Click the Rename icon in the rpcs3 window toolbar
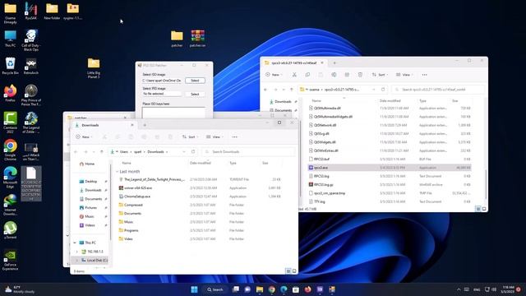This screenshot has height=296, width=526. tap(334, 75)
